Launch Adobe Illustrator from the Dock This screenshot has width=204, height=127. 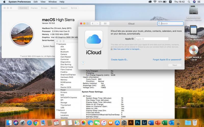click(x=131, y=123)
